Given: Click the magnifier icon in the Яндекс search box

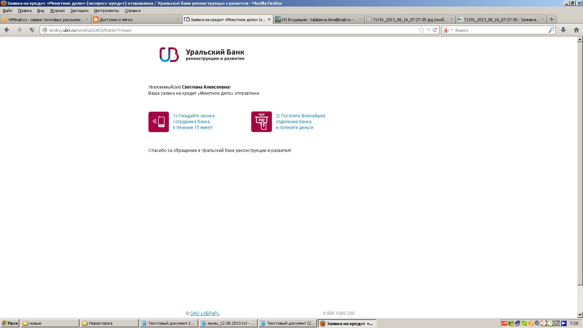Looking at the screenshot, I should coord(551,30).
